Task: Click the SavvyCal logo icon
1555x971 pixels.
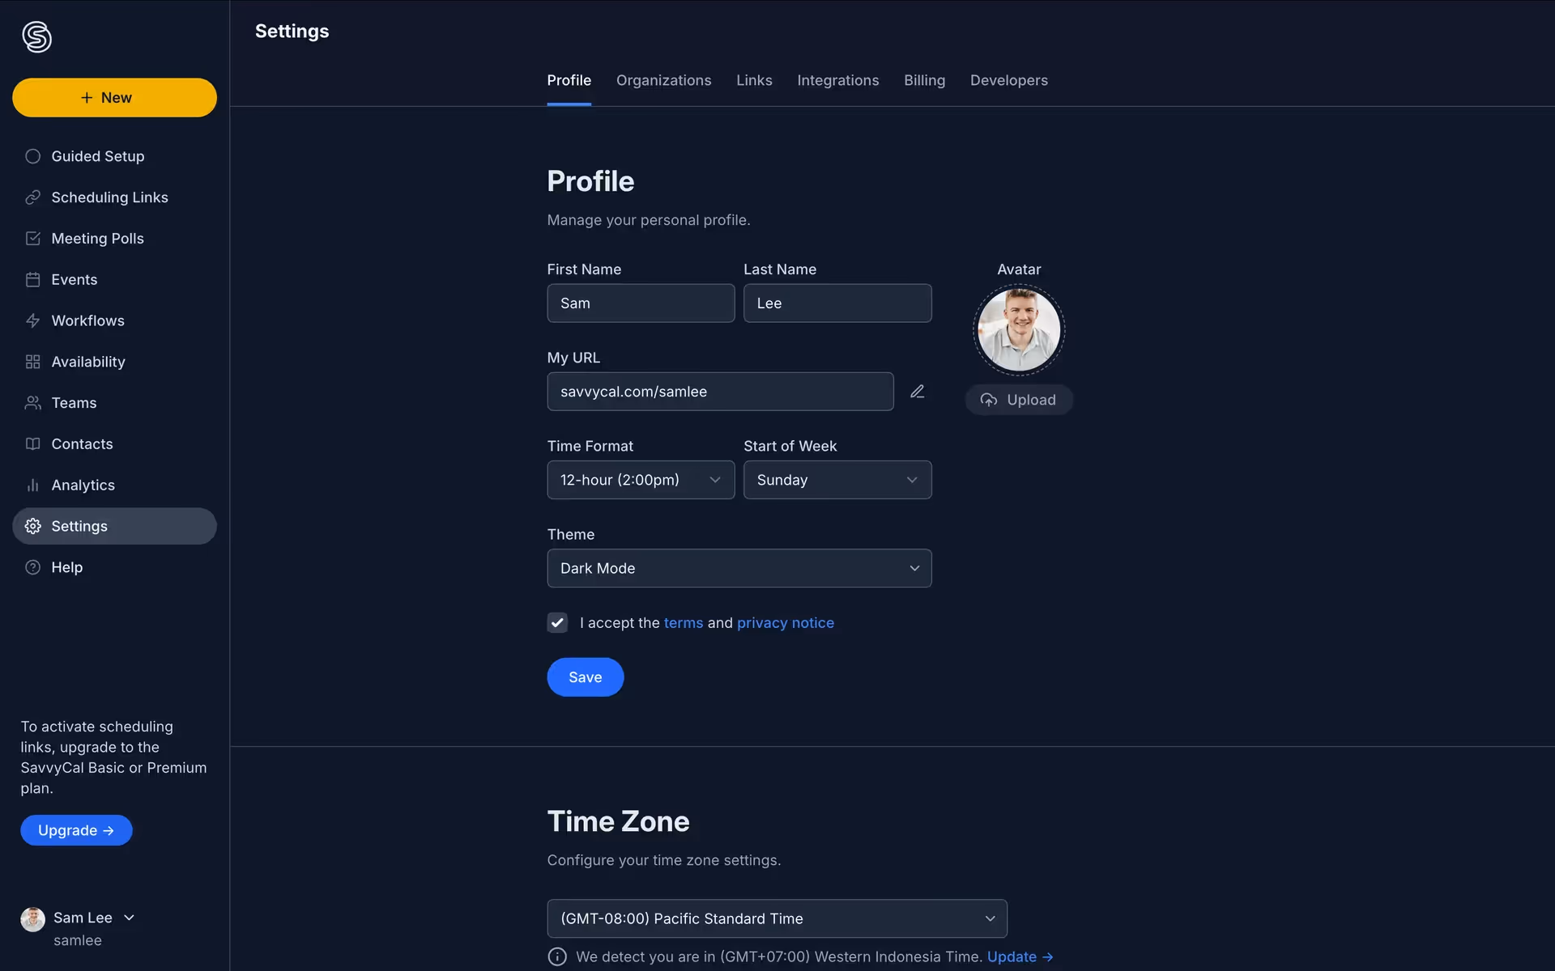Action: (x=37, y=37)
